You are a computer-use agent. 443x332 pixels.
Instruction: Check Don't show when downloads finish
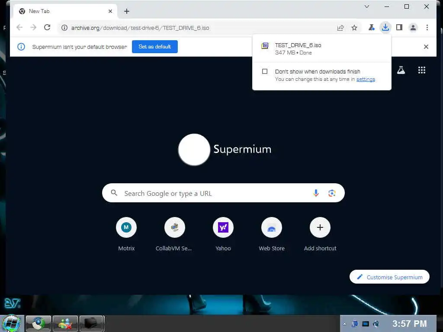point(265,71)
